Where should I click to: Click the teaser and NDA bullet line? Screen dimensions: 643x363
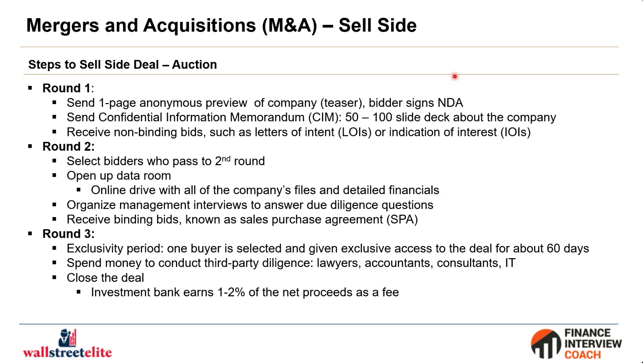pyautogui.click(x=265, y=103)
